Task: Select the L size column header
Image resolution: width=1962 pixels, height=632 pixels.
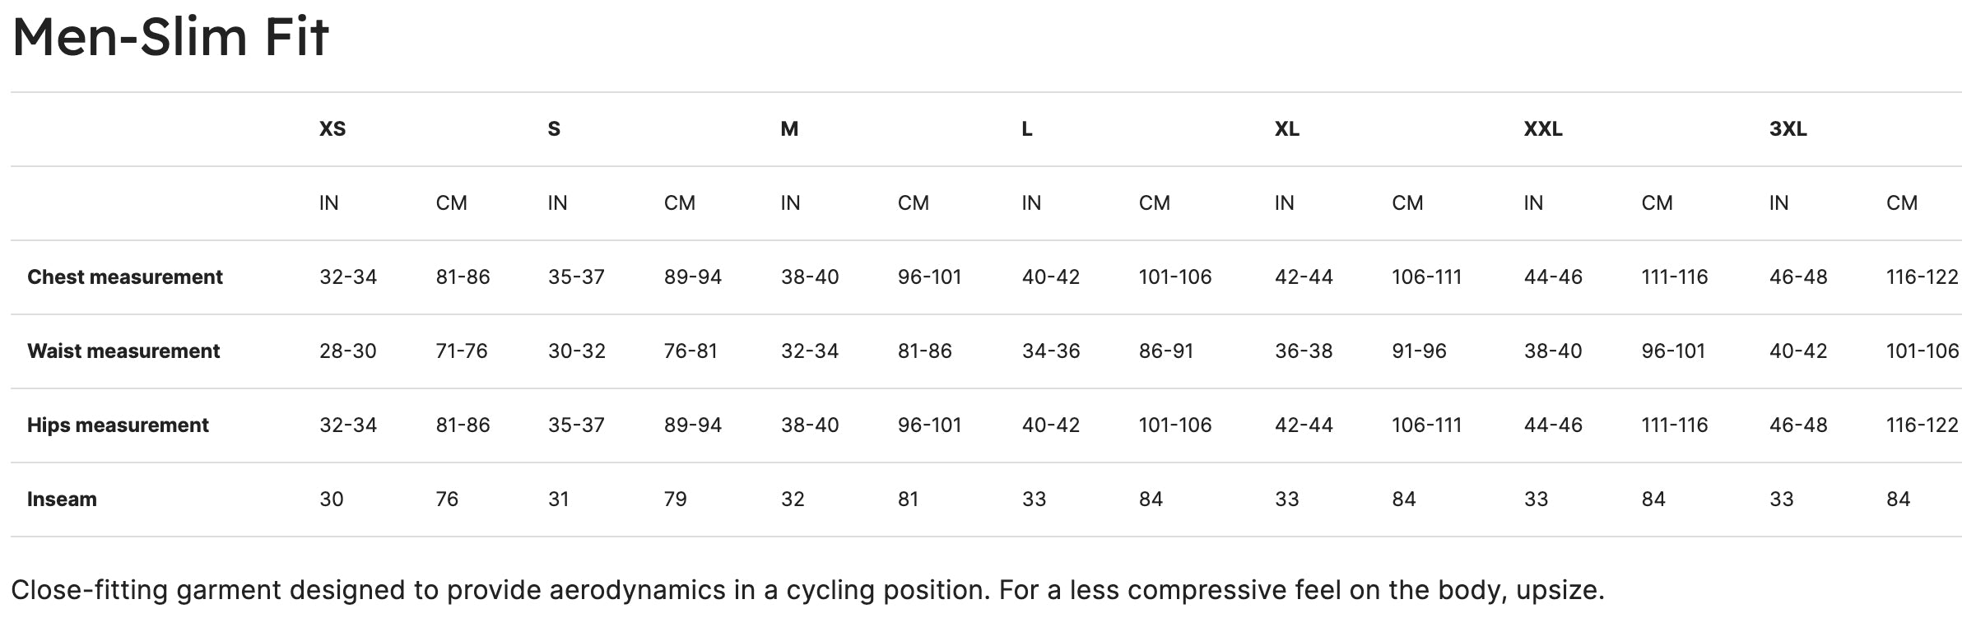Action: pyautogui.click(x=1027, y=129)
